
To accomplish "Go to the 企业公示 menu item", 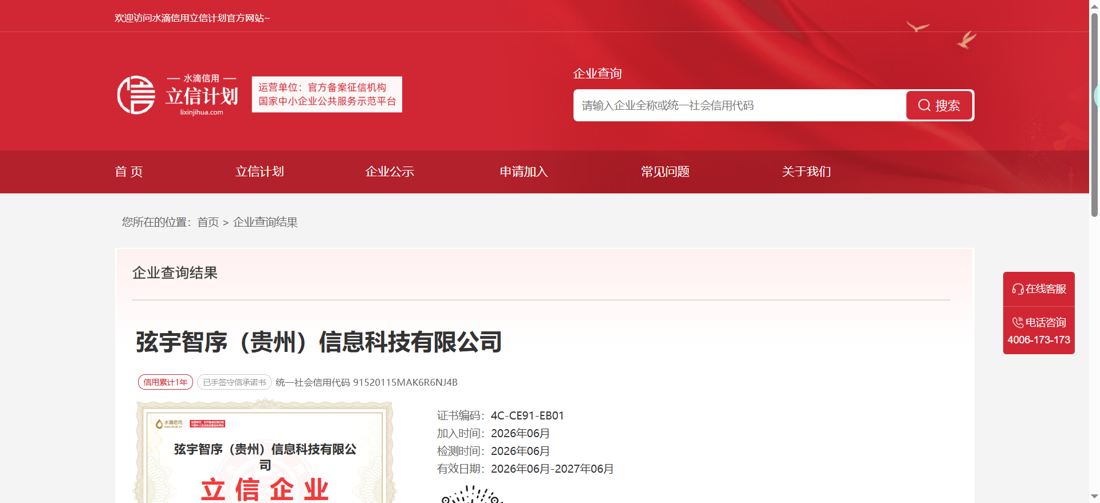I will (390, 172).
